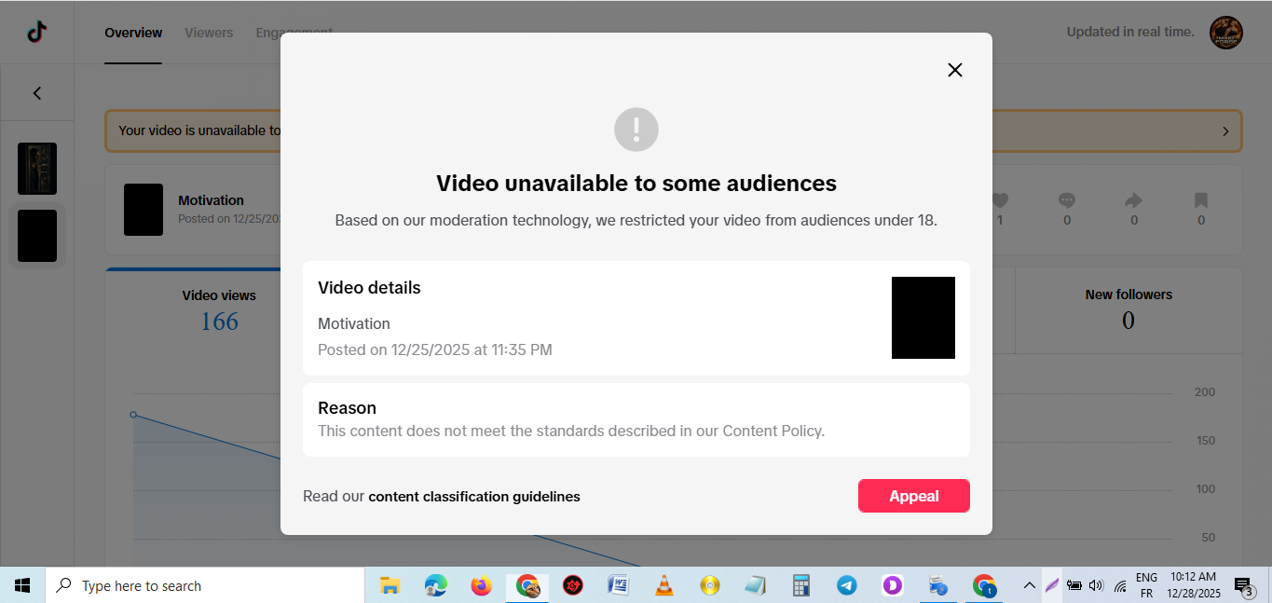Screen dimensions: 1272x603
Task: Click the comments bubble icon
Action: coord(1067,200)
